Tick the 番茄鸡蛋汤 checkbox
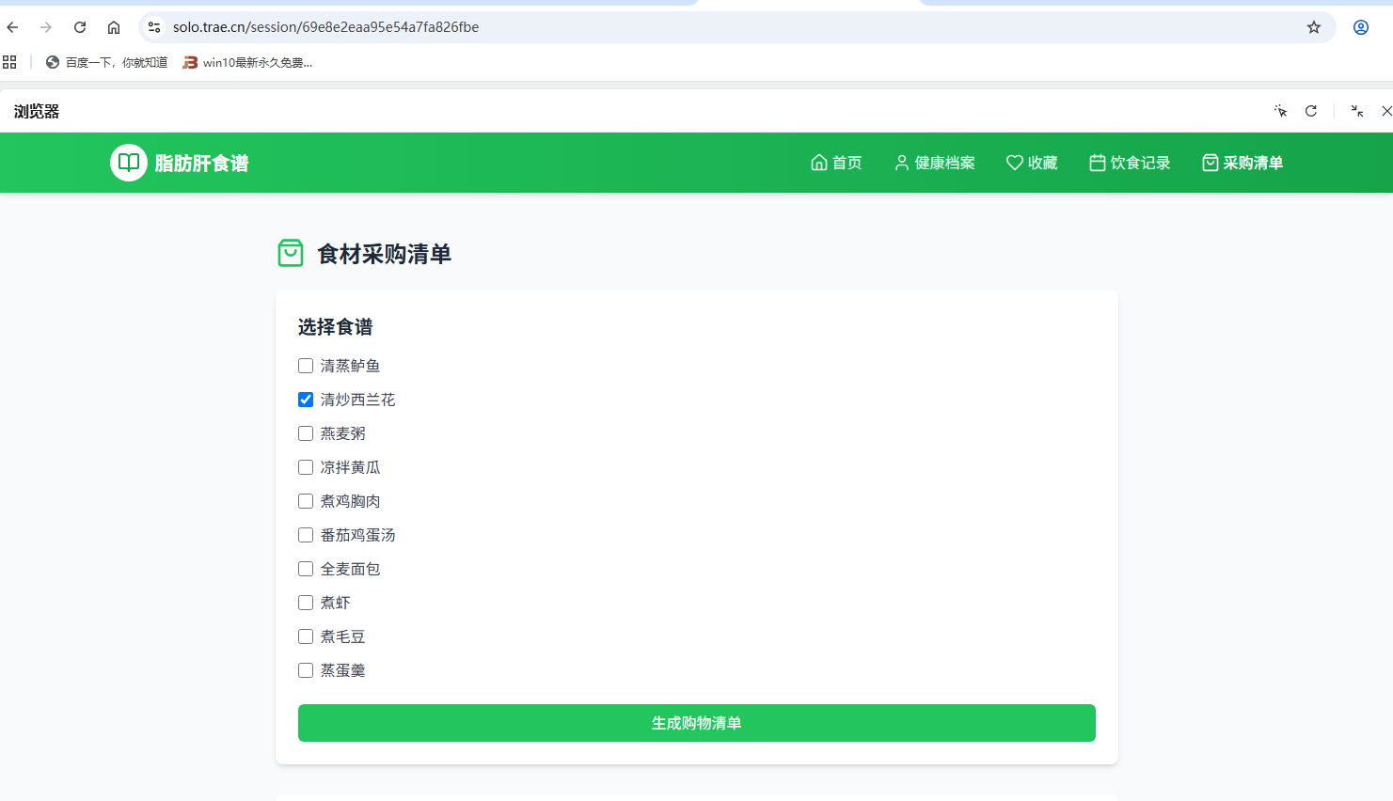This screenshot has height=801, width=1393. tap(306, 535)
